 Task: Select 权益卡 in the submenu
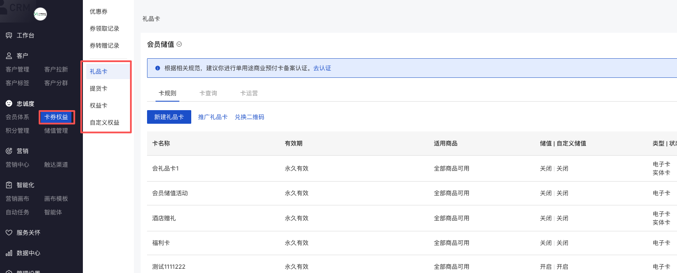click(99, 105)
